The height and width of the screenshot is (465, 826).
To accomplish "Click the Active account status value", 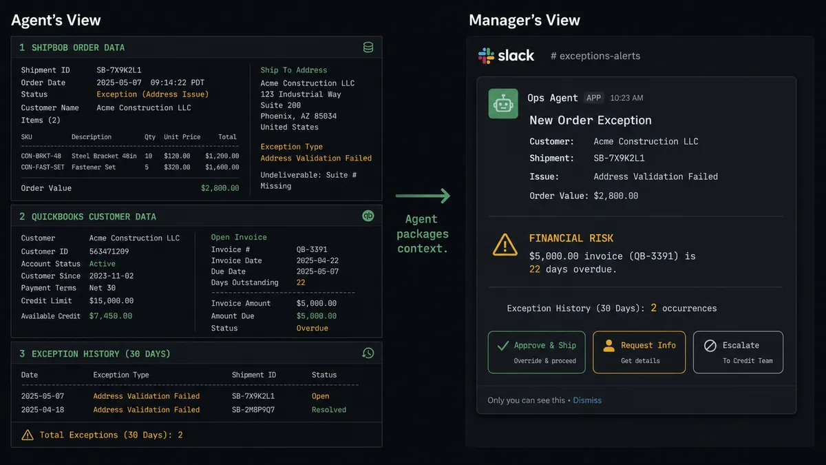I will tap(103, 264).
